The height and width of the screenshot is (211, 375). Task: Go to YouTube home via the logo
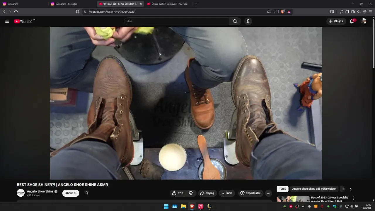click(23, 21)
